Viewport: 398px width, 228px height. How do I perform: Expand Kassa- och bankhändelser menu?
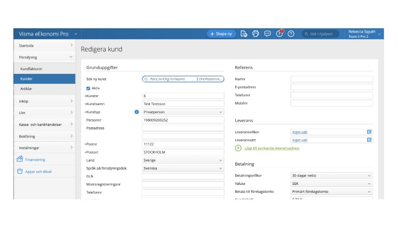(45, 124)
